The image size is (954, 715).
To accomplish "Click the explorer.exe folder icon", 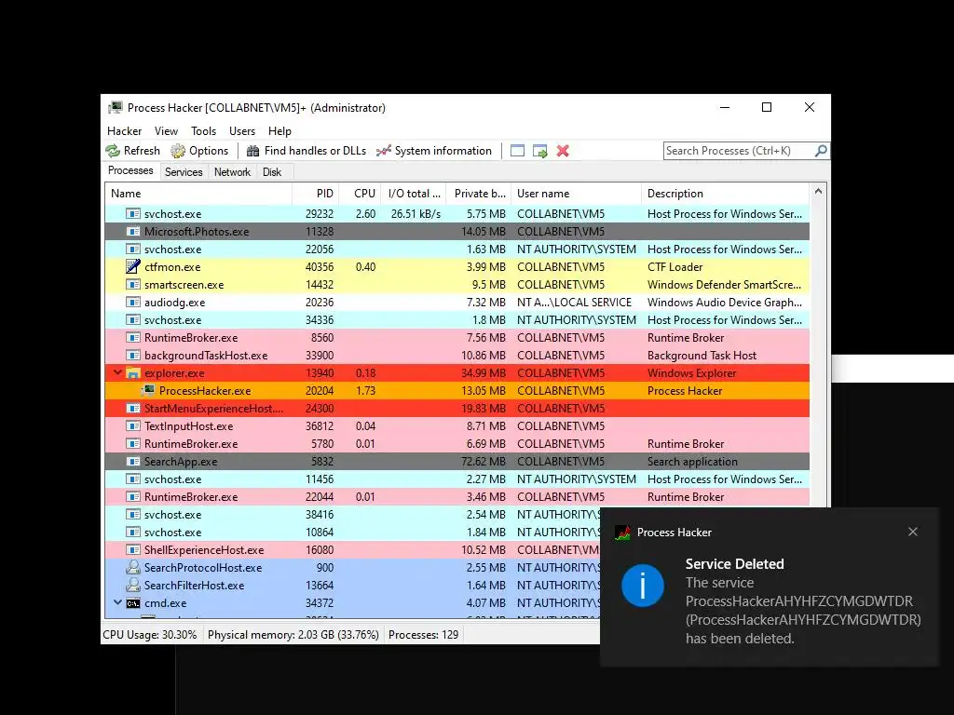I will pos(133,372).
